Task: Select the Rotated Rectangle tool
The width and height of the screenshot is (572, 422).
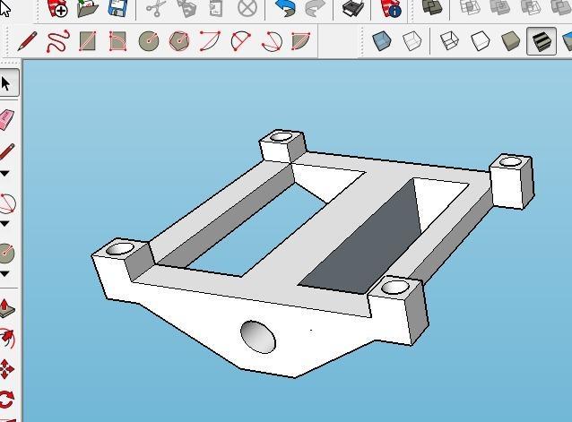Action: coord(117,41)
